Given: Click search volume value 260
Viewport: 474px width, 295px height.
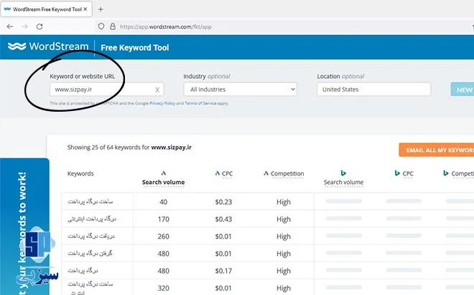Looking at the screenshot, I should pyautogui.click(x=163, y=236).
